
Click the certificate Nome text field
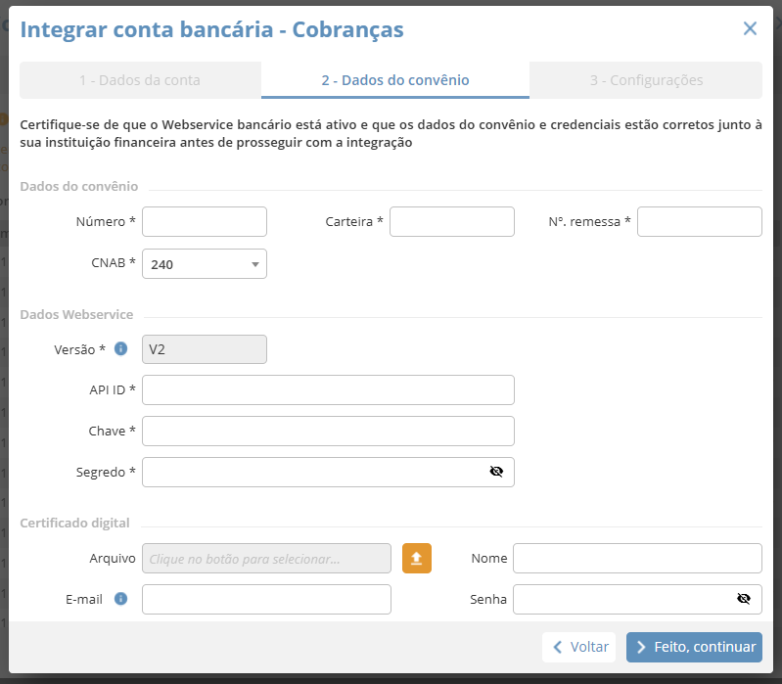[x=637, y=558]
